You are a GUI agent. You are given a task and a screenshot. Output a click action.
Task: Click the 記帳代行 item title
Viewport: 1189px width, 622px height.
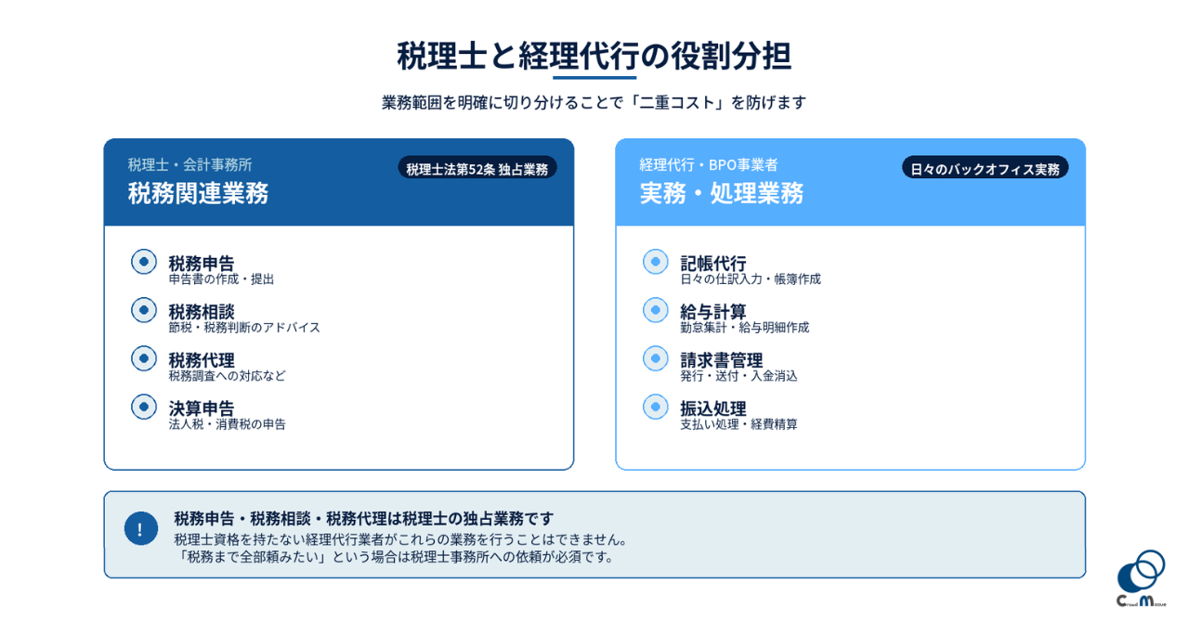pos(713,262)
